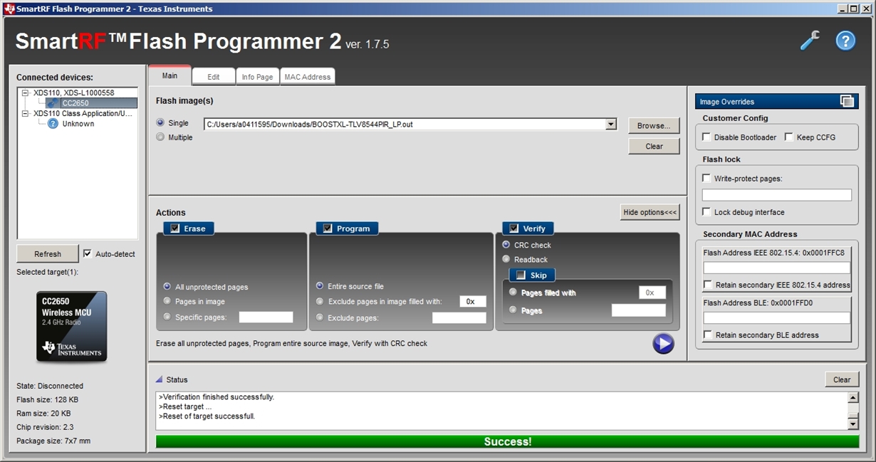Refresh the connected devices list
876x462 pixels.
click(x=47, y=253)
